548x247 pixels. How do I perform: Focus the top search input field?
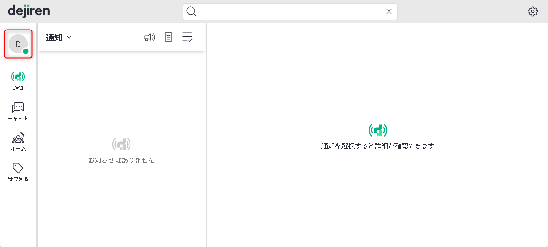[290, 11]
